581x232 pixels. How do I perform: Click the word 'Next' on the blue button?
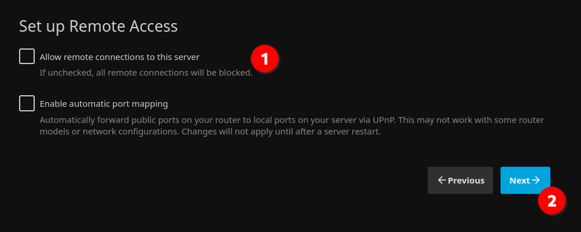[520, 180]
